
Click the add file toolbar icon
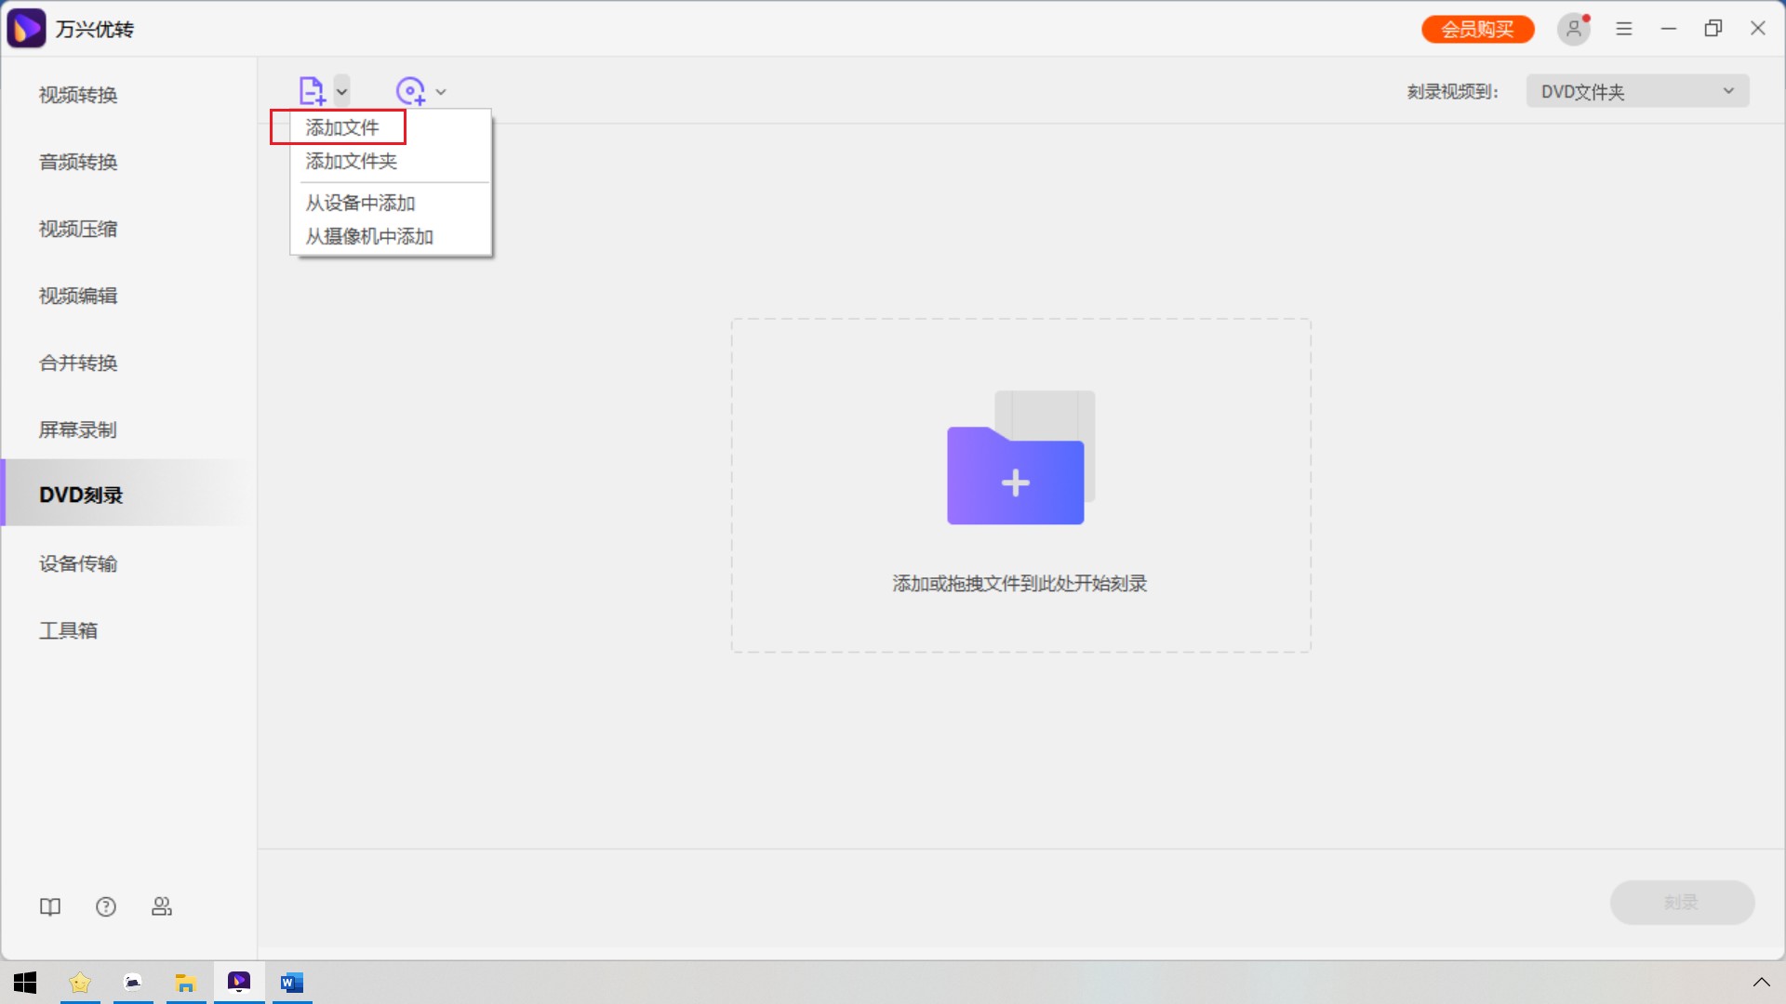313,90
